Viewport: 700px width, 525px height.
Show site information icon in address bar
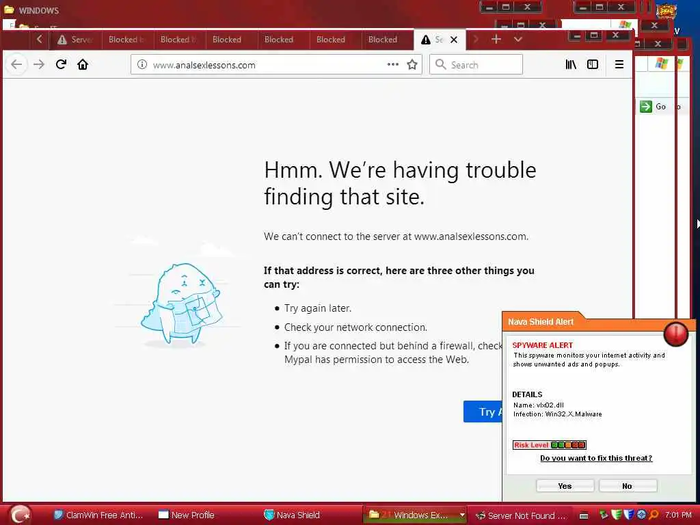pos(142,65)
